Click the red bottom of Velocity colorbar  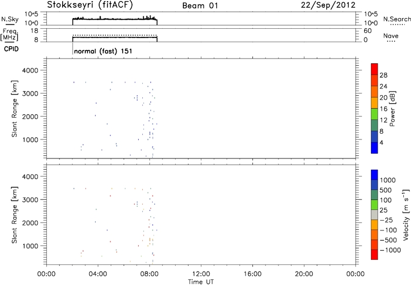[375, 255]
